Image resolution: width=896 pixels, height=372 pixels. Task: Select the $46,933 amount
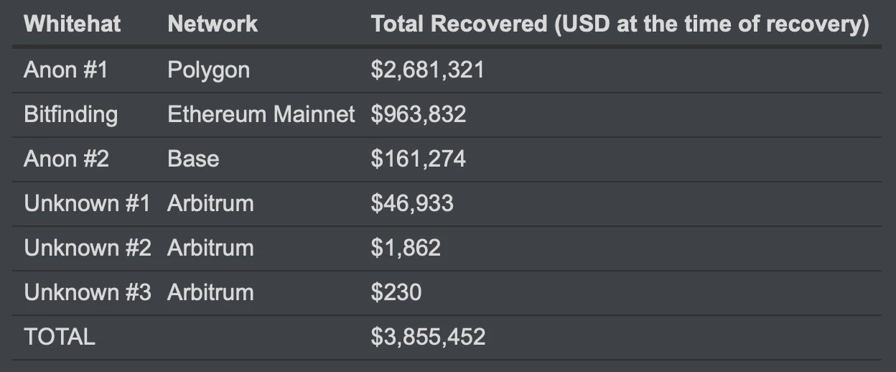coord(411,203)
